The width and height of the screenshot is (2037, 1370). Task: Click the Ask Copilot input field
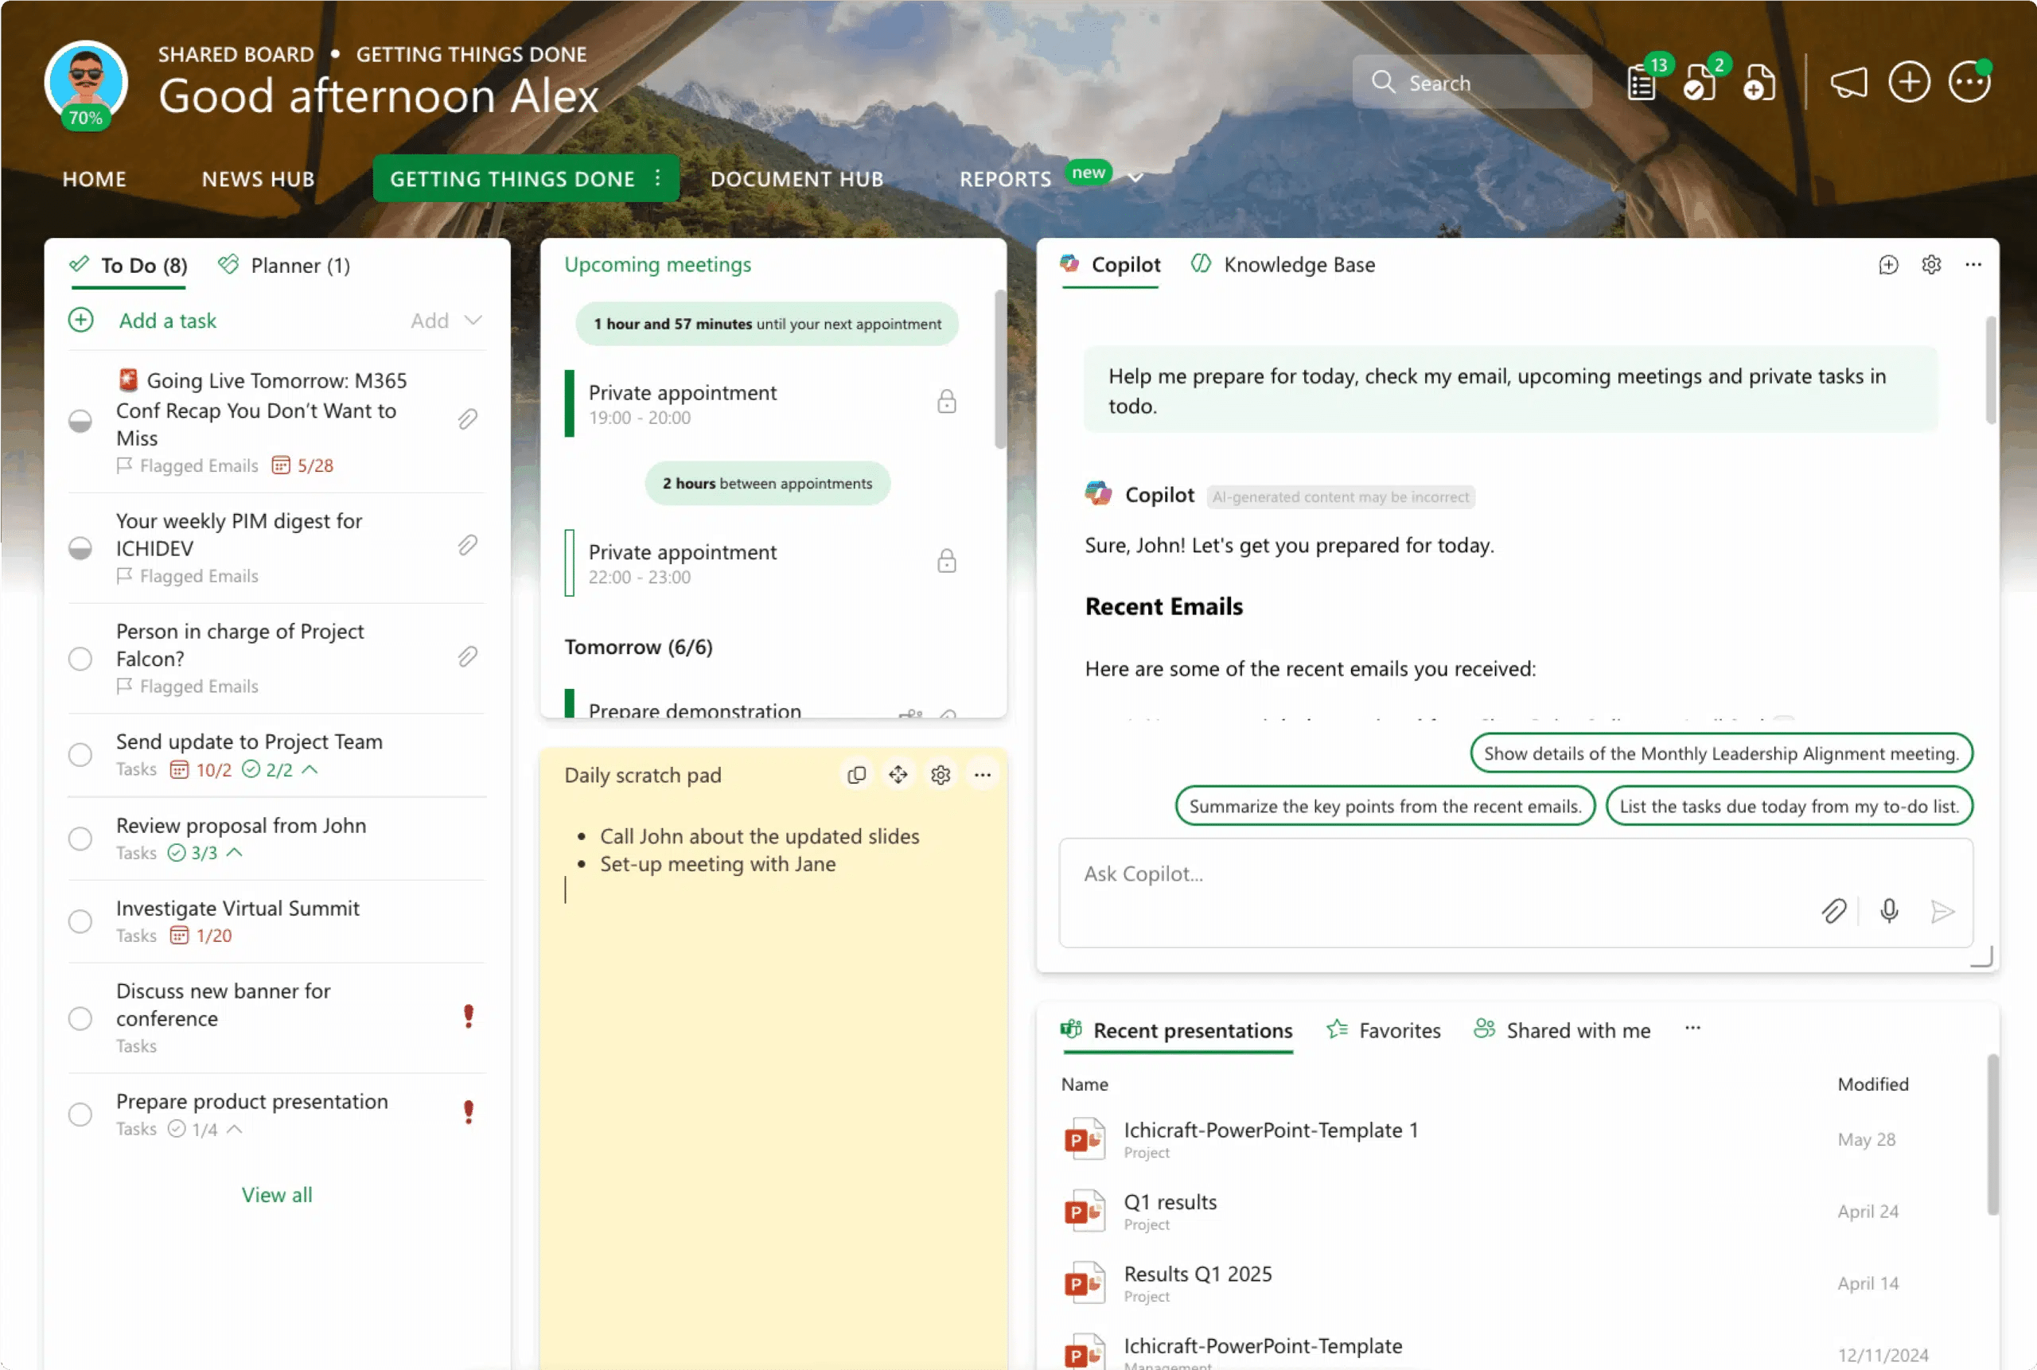(x=1515, y=893)
